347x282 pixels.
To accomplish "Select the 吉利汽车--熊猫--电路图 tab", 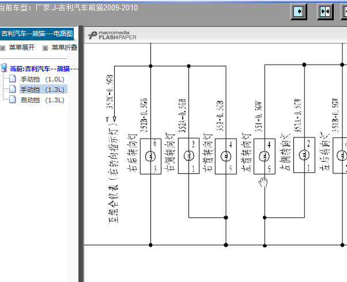I will [37, 34].
